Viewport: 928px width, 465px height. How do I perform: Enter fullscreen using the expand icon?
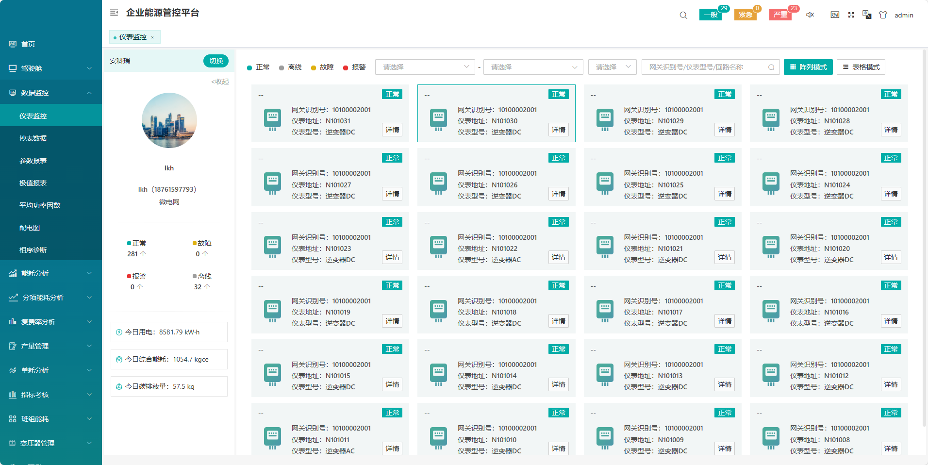(x=851, y=15)
